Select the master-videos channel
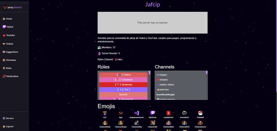 pos(166,85)
